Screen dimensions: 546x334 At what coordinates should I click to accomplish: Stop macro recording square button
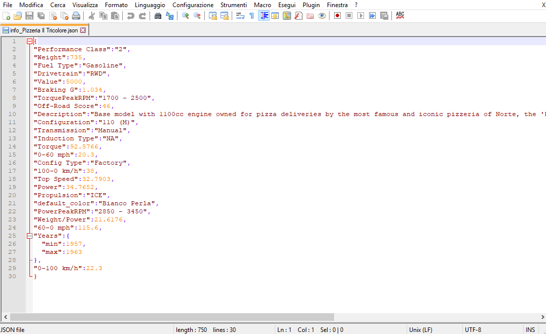(x=349, y=16)
